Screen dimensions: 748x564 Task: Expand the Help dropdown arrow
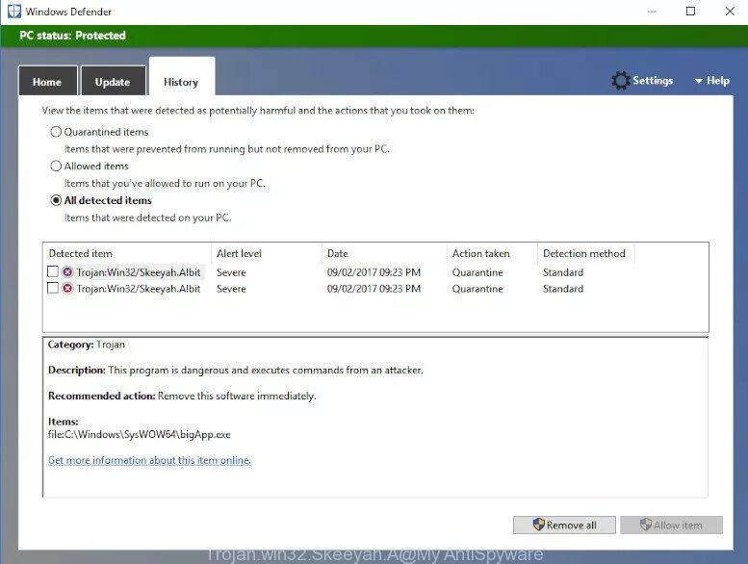[x=699, y=81]
